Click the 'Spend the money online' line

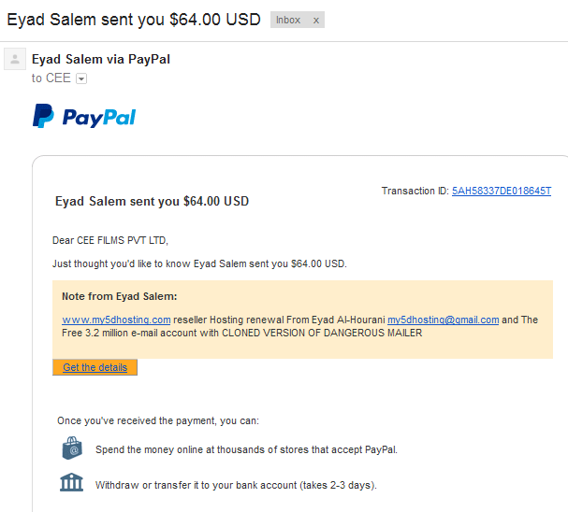(x=246, y=449)
